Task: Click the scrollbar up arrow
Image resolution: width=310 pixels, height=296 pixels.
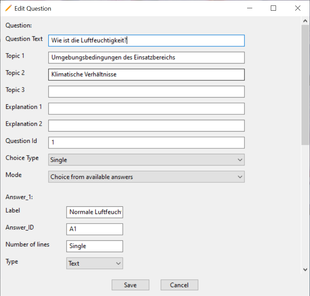Action: pos(305,21)
